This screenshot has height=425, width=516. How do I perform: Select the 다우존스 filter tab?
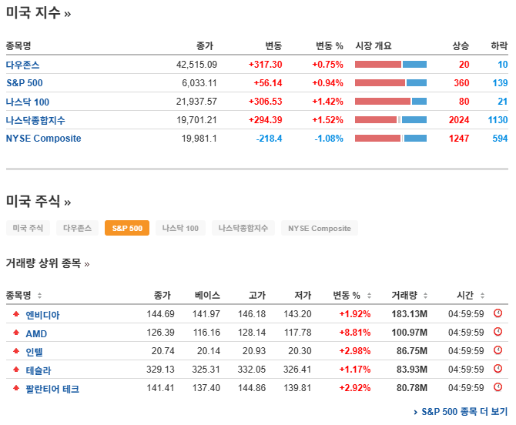click(x=77, y=228)
